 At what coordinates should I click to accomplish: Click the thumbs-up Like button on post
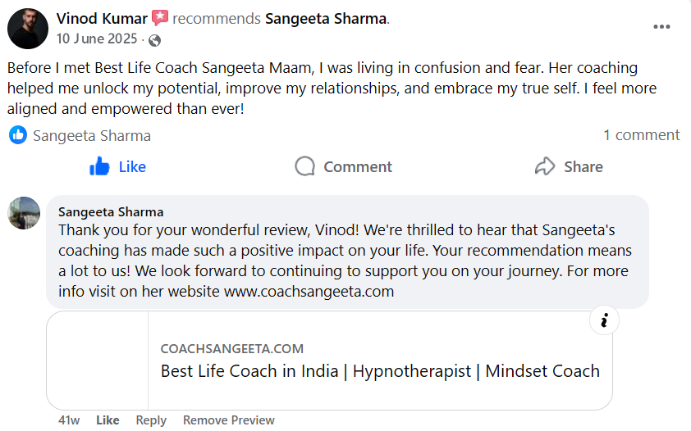(117, 167)
